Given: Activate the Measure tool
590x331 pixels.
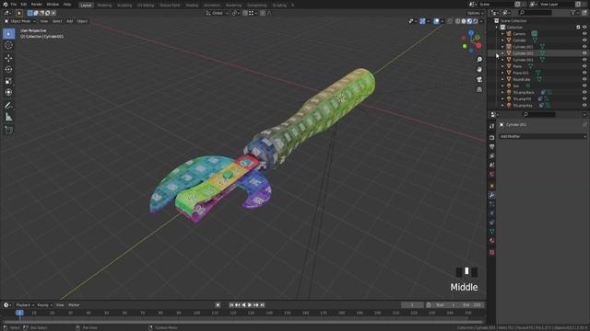Looking at the screenshot, I should [8, 117].
